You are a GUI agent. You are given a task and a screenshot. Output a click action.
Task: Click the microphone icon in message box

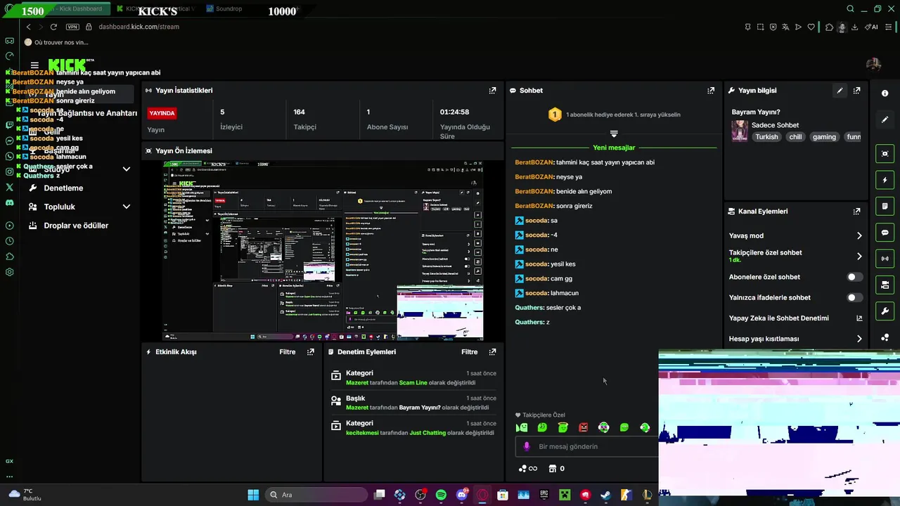click(x=527, y=446)
